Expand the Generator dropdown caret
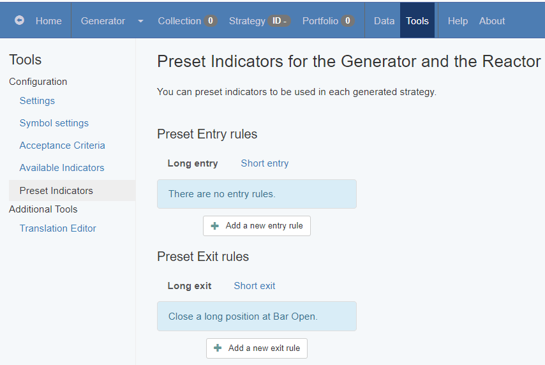Viewport: 545px width, 365px height. click(140, 21)
